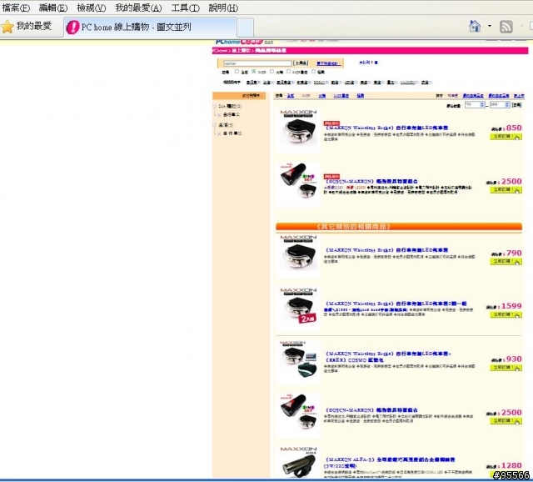This screenshot has height=482, width=533.
Task: Click 全部 filter link in results header
Action: pyautogui.click(x=291, y=96)
